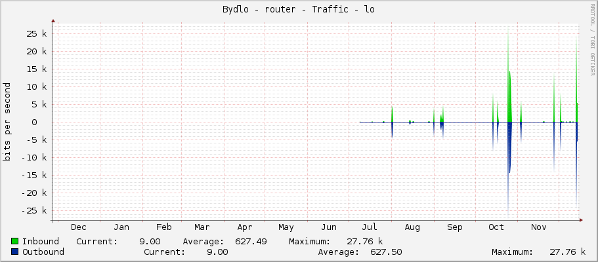Click the green Inbound legend swatch
Screen dimensions: 598x262
14,241
